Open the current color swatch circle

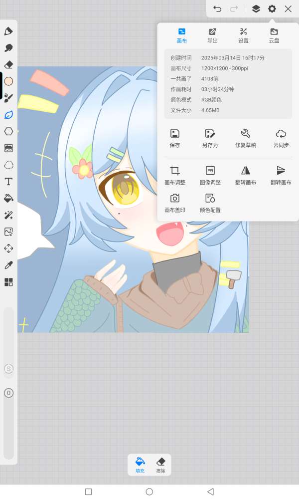tap(8, 81)
